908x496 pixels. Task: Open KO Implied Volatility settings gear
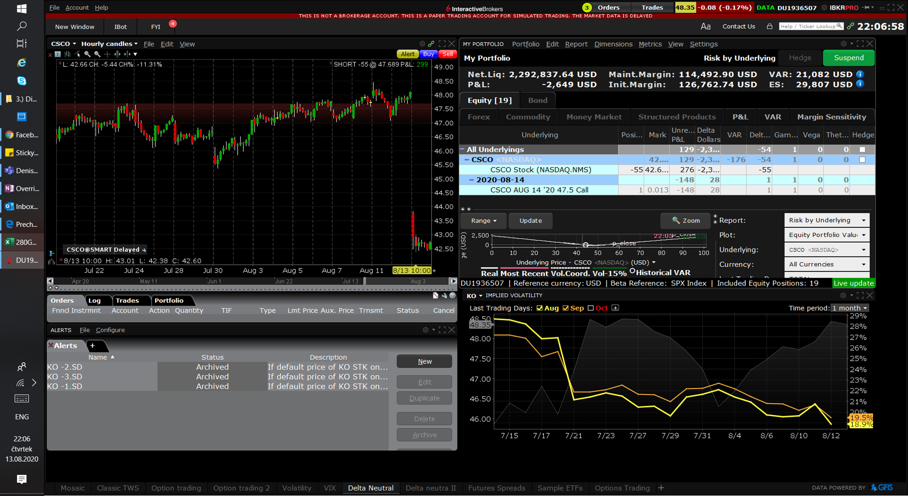[x=843, y=295]
